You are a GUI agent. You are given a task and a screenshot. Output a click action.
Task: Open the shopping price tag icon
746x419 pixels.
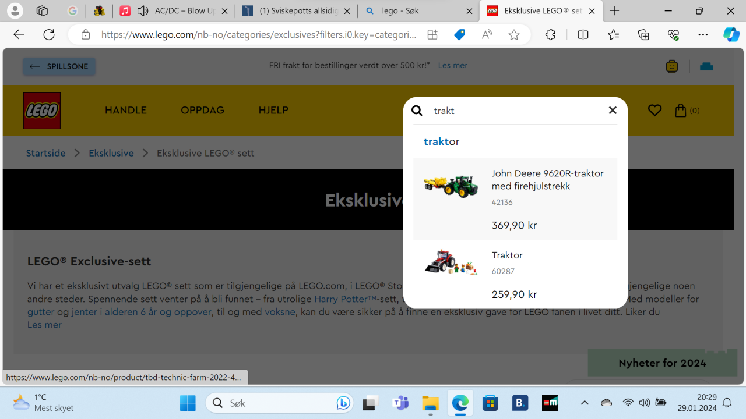click(x=460, y=35)
